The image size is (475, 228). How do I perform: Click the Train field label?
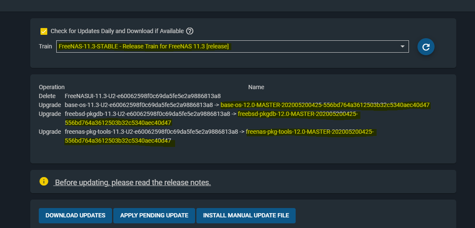pyautogui.click(x=45, y=47)
